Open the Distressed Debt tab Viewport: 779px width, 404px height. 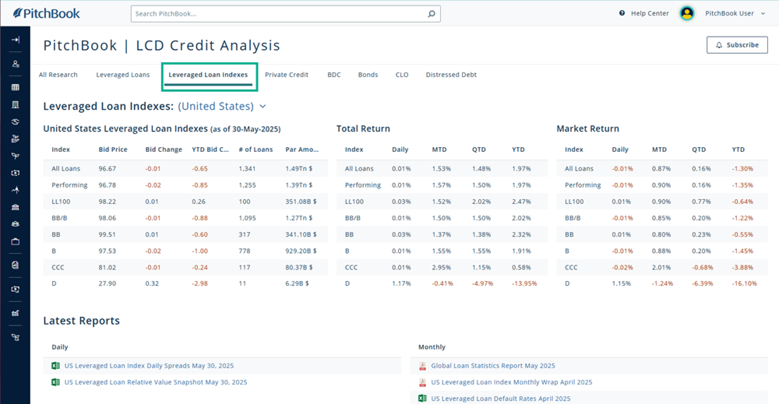pos(451,75)
